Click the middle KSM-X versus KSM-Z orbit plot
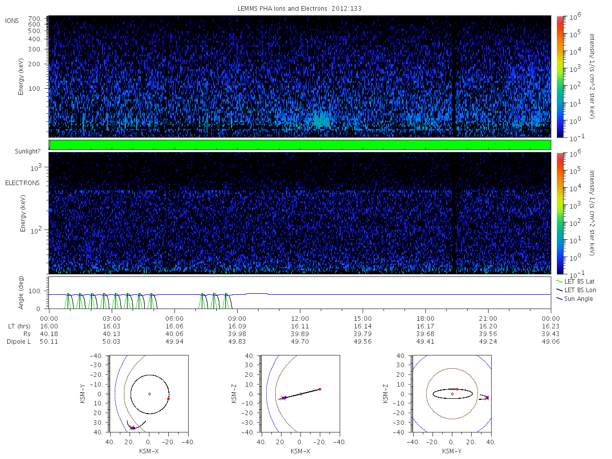612x459 pixels. click(x=300, y=394)
